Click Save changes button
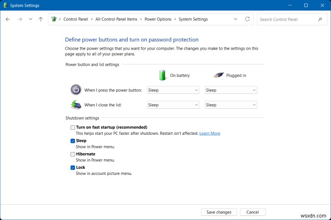This screenshot has height=220, width=331. [x=219, y=212]
